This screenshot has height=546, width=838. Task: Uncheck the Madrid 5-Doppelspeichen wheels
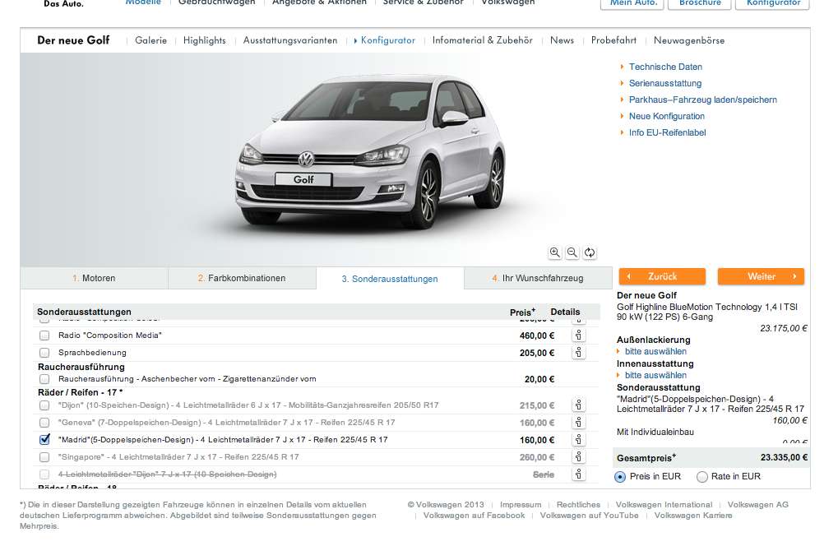coord(44,440)
